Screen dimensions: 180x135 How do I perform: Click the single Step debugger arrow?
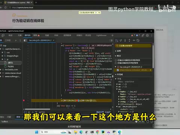click(x=134, y=40)
